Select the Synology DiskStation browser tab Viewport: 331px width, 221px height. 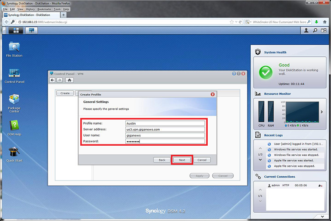pyautogui.click(x=31, y=15)
